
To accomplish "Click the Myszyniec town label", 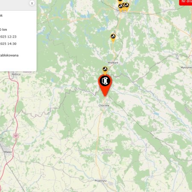I will 186,67.
